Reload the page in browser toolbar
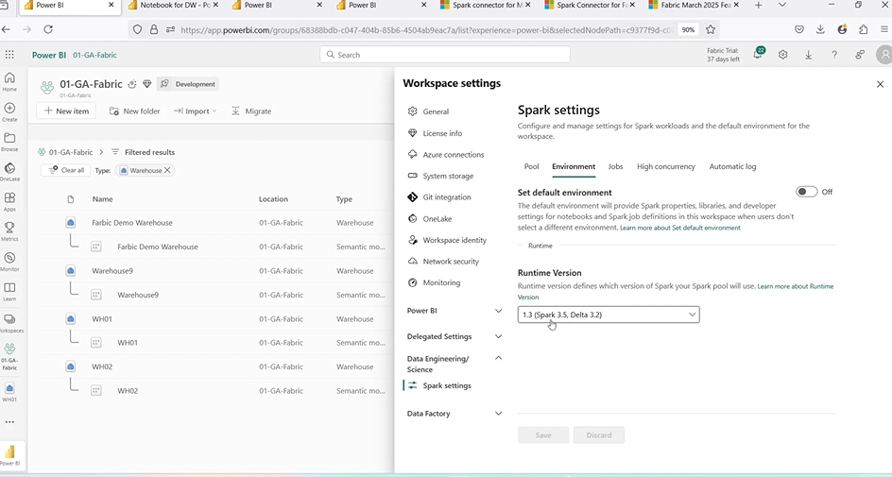Screen dimensions: 892x477 (48, 29)
